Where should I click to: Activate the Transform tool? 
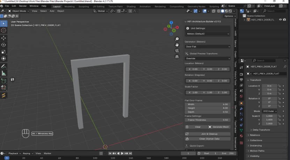(x=3, y=59)
